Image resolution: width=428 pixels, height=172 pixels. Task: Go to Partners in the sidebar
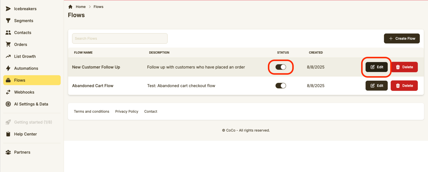(22, 152)
